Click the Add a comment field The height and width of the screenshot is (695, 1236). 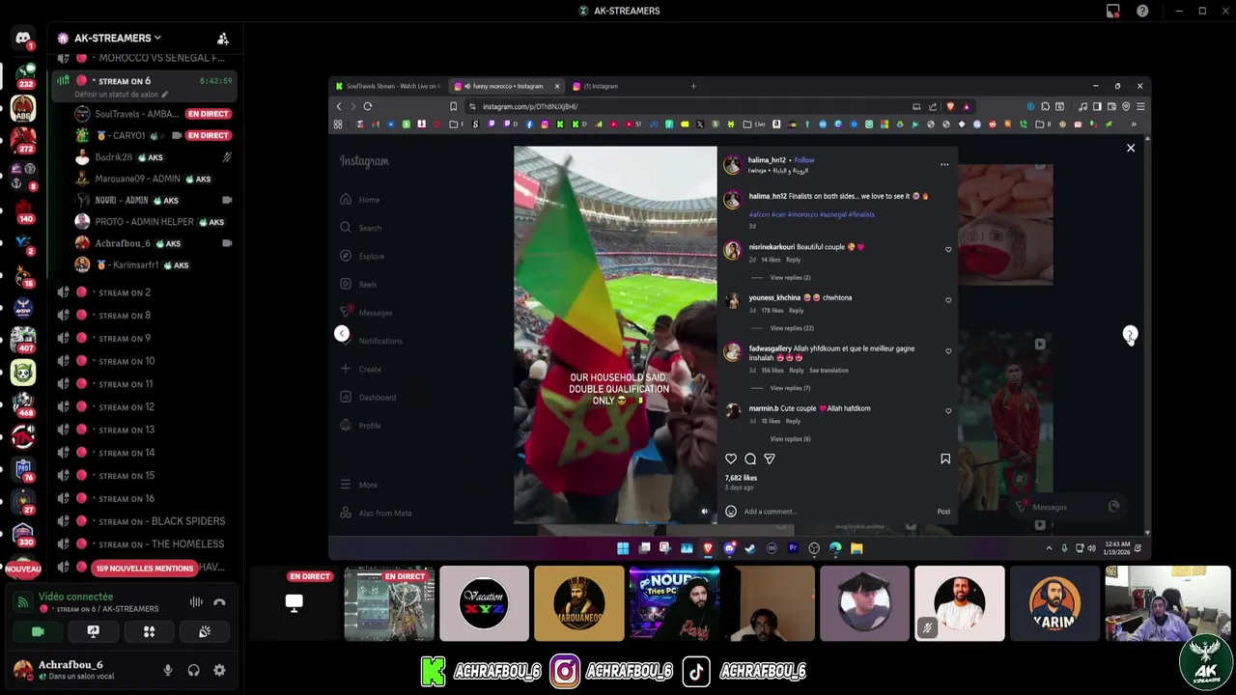835,512
